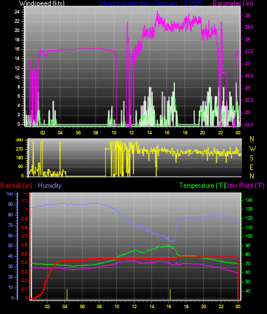Click the '16' value on windspeed axis
Image resolution: width=267 pixels, height=314 pixels.
coord(17,49)
